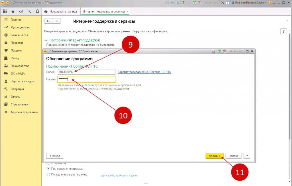Click the printer icon in main title bar

pyautogui.click(x=172, y=3)
